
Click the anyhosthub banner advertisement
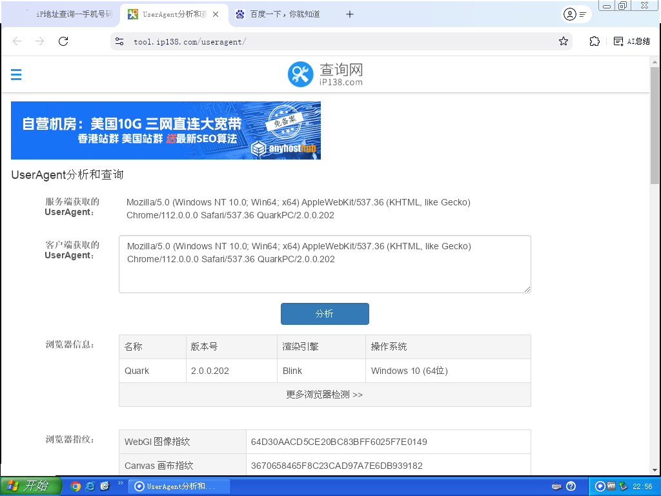point(166,130)
